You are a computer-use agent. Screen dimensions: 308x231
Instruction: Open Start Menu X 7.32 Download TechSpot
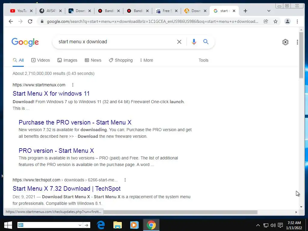pos(66,189)
